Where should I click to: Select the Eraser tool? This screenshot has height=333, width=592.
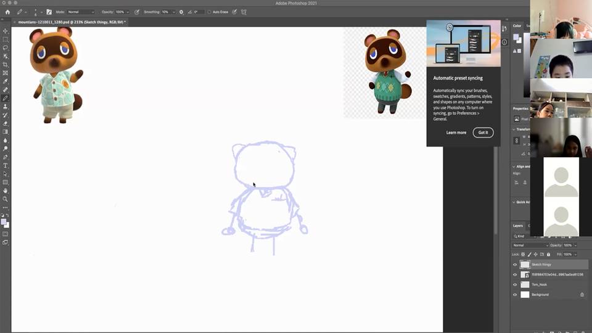pos(6,123)
